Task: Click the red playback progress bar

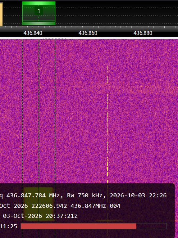Action: coord(78,226)
